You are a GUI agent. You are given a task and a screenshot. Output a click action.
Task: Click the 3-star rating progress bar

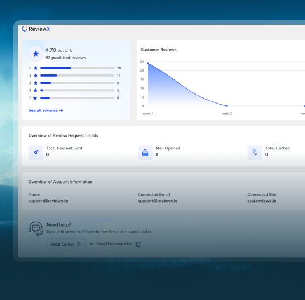(77, 83)
